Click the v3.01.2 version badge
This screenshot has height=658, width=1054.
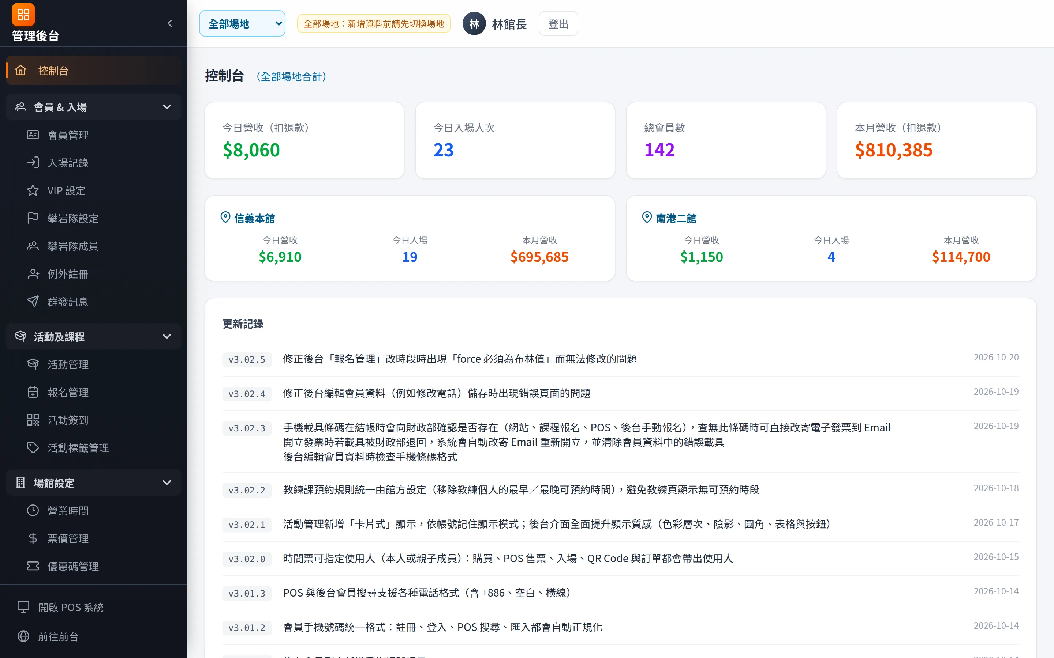coord(247,628)
